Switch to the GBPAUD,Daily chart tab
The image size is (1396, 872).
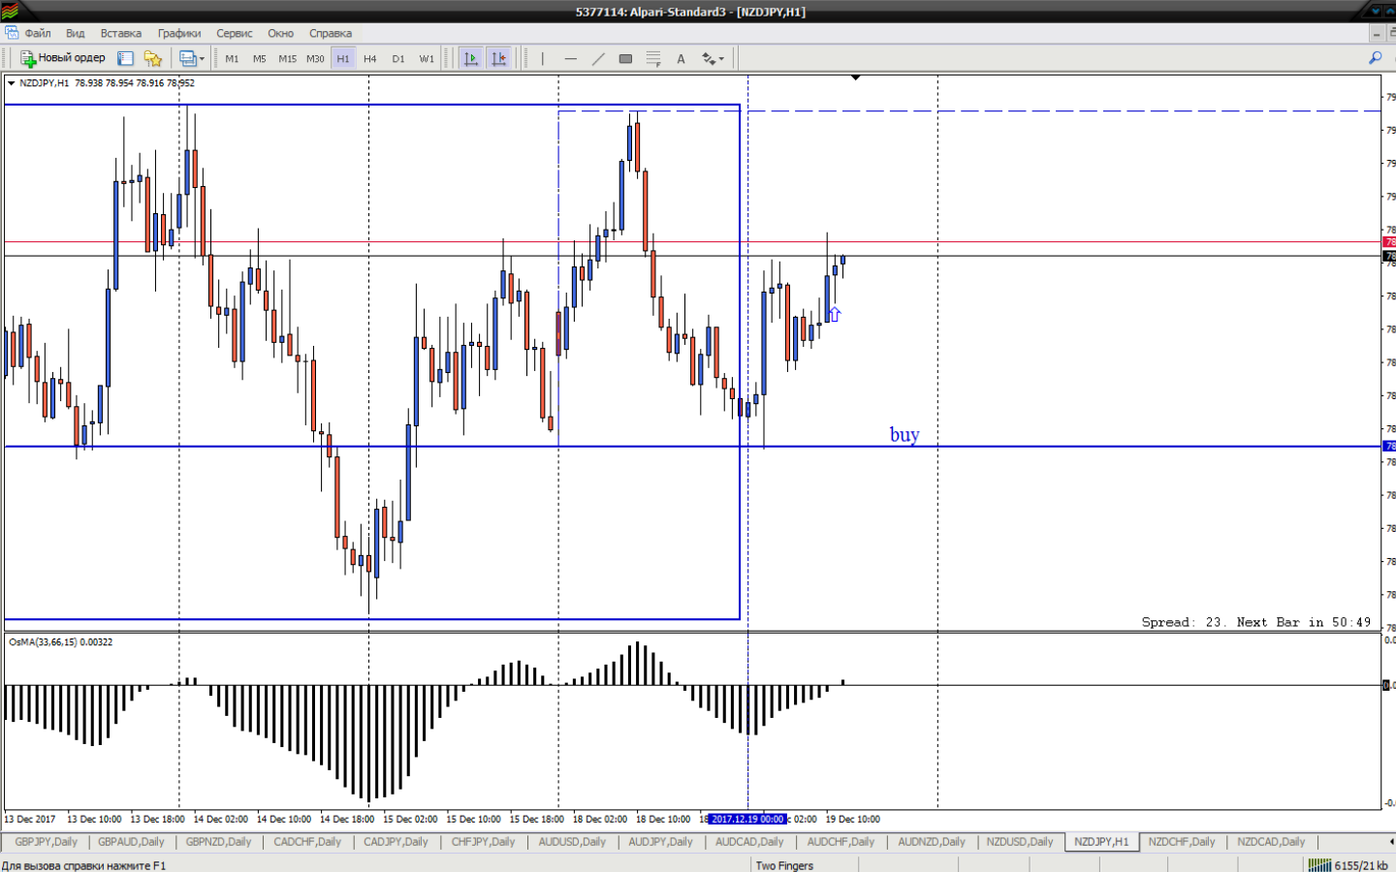(131, 842)
